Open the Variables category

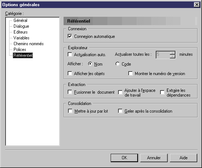coord(22,38)
